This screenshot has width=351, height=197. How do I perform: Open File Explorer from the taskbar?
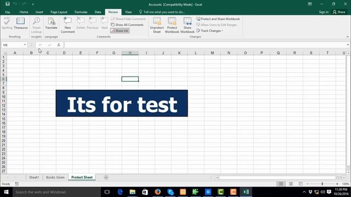pos(133,192)
